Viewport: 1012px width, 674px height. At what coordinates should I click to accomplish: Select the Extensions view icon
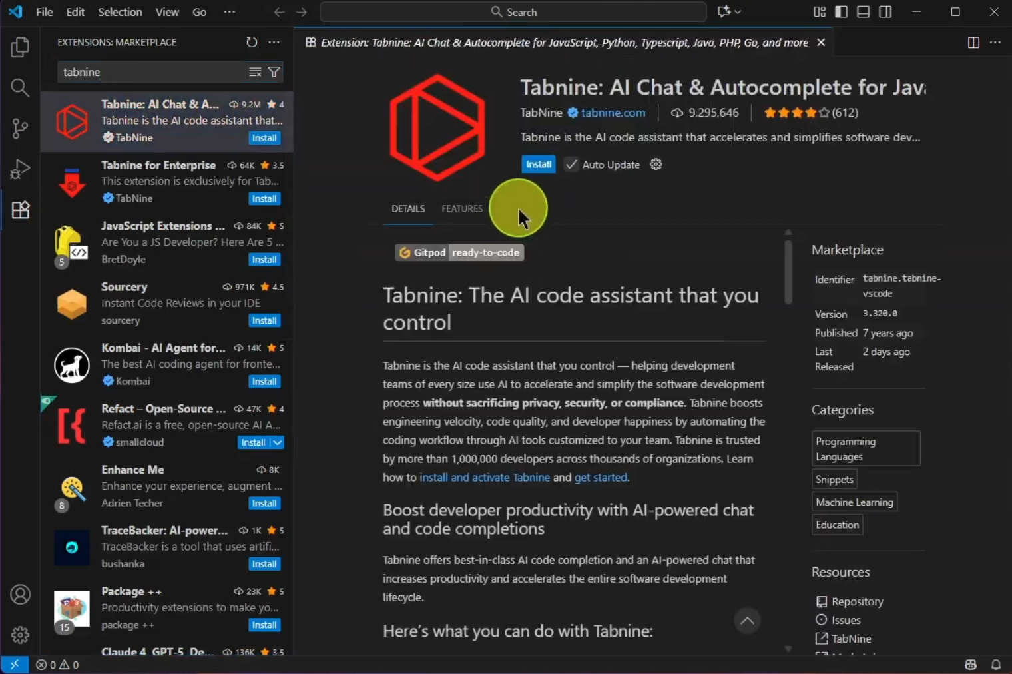(x=20, y=210)
